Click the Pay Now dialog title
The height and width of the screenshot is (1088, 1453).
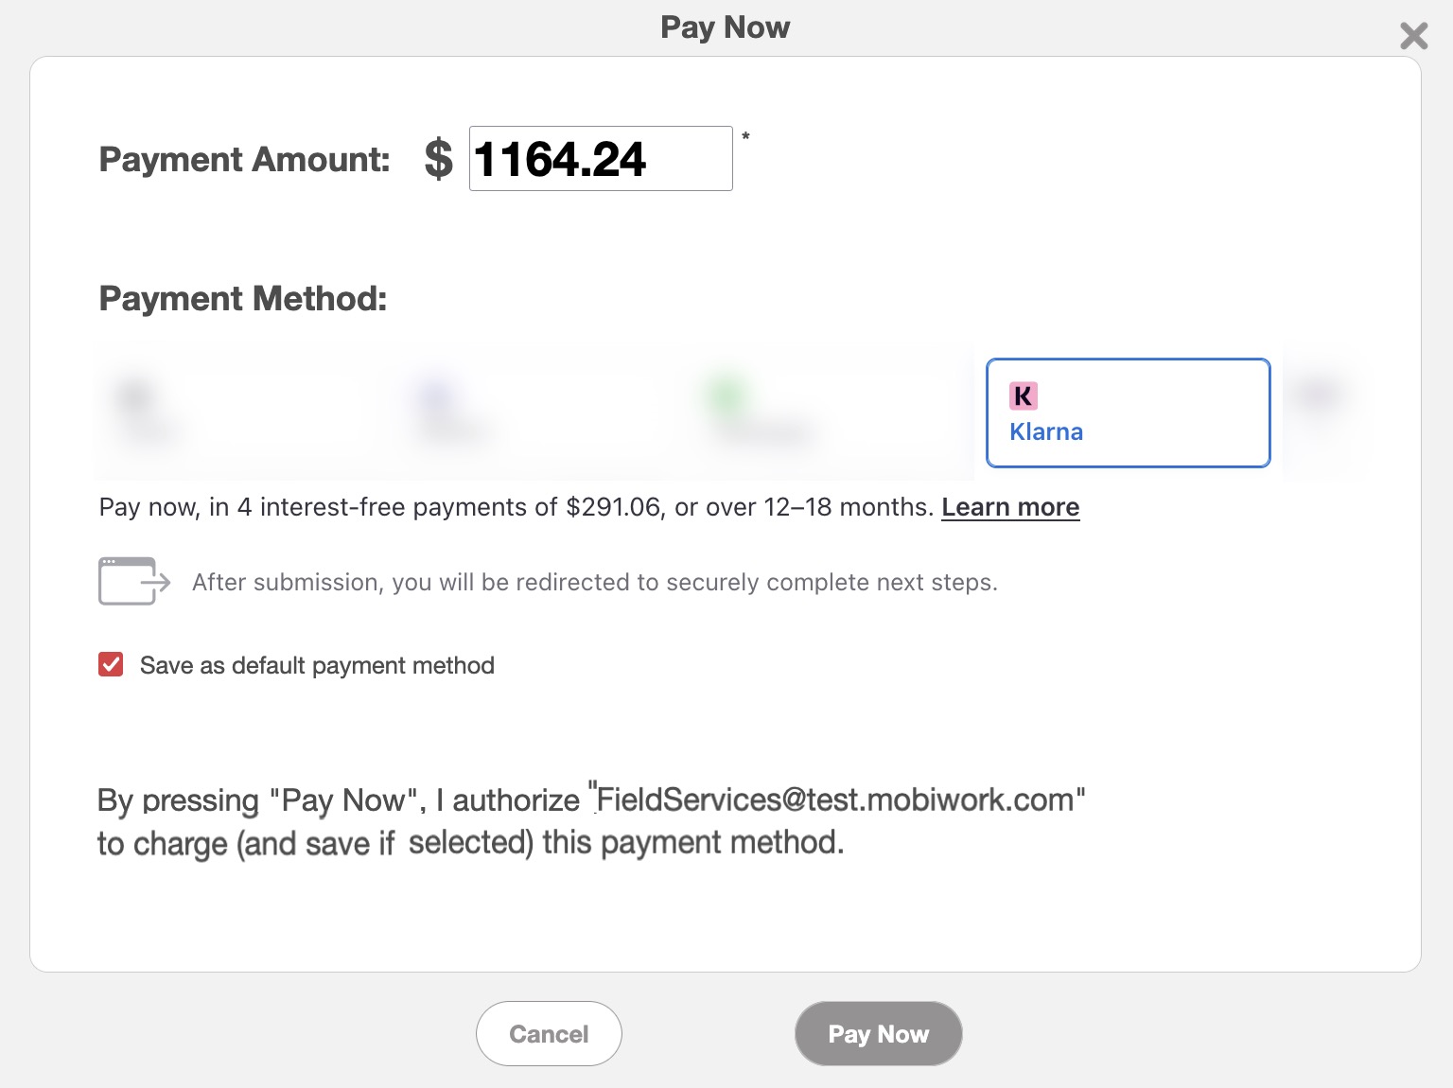click(726, 27)
